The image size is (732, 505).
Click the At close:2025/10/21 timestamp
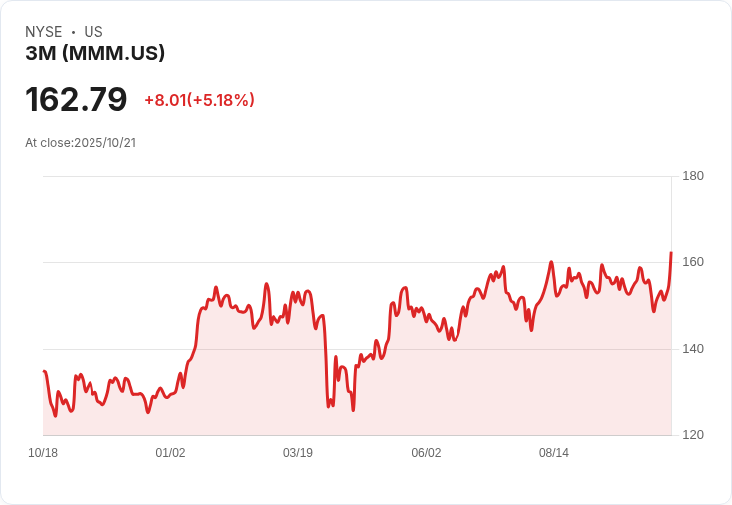click(x=81, y=142)
